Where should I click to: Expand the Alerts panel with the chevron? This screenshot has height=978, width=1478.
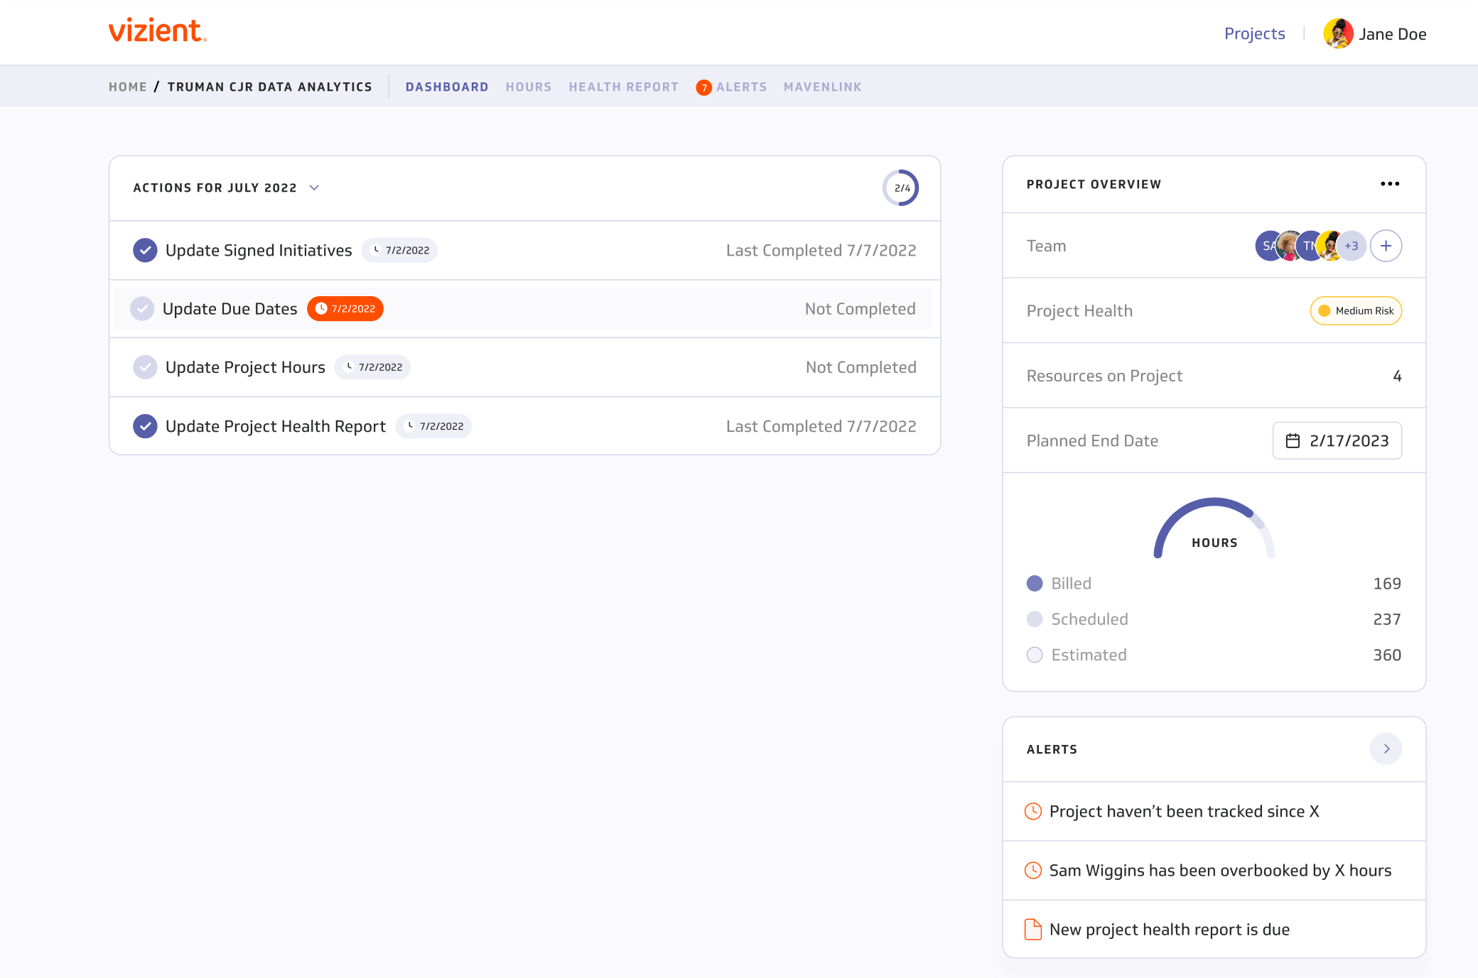pyautogui.click(x=1386, y=749)
